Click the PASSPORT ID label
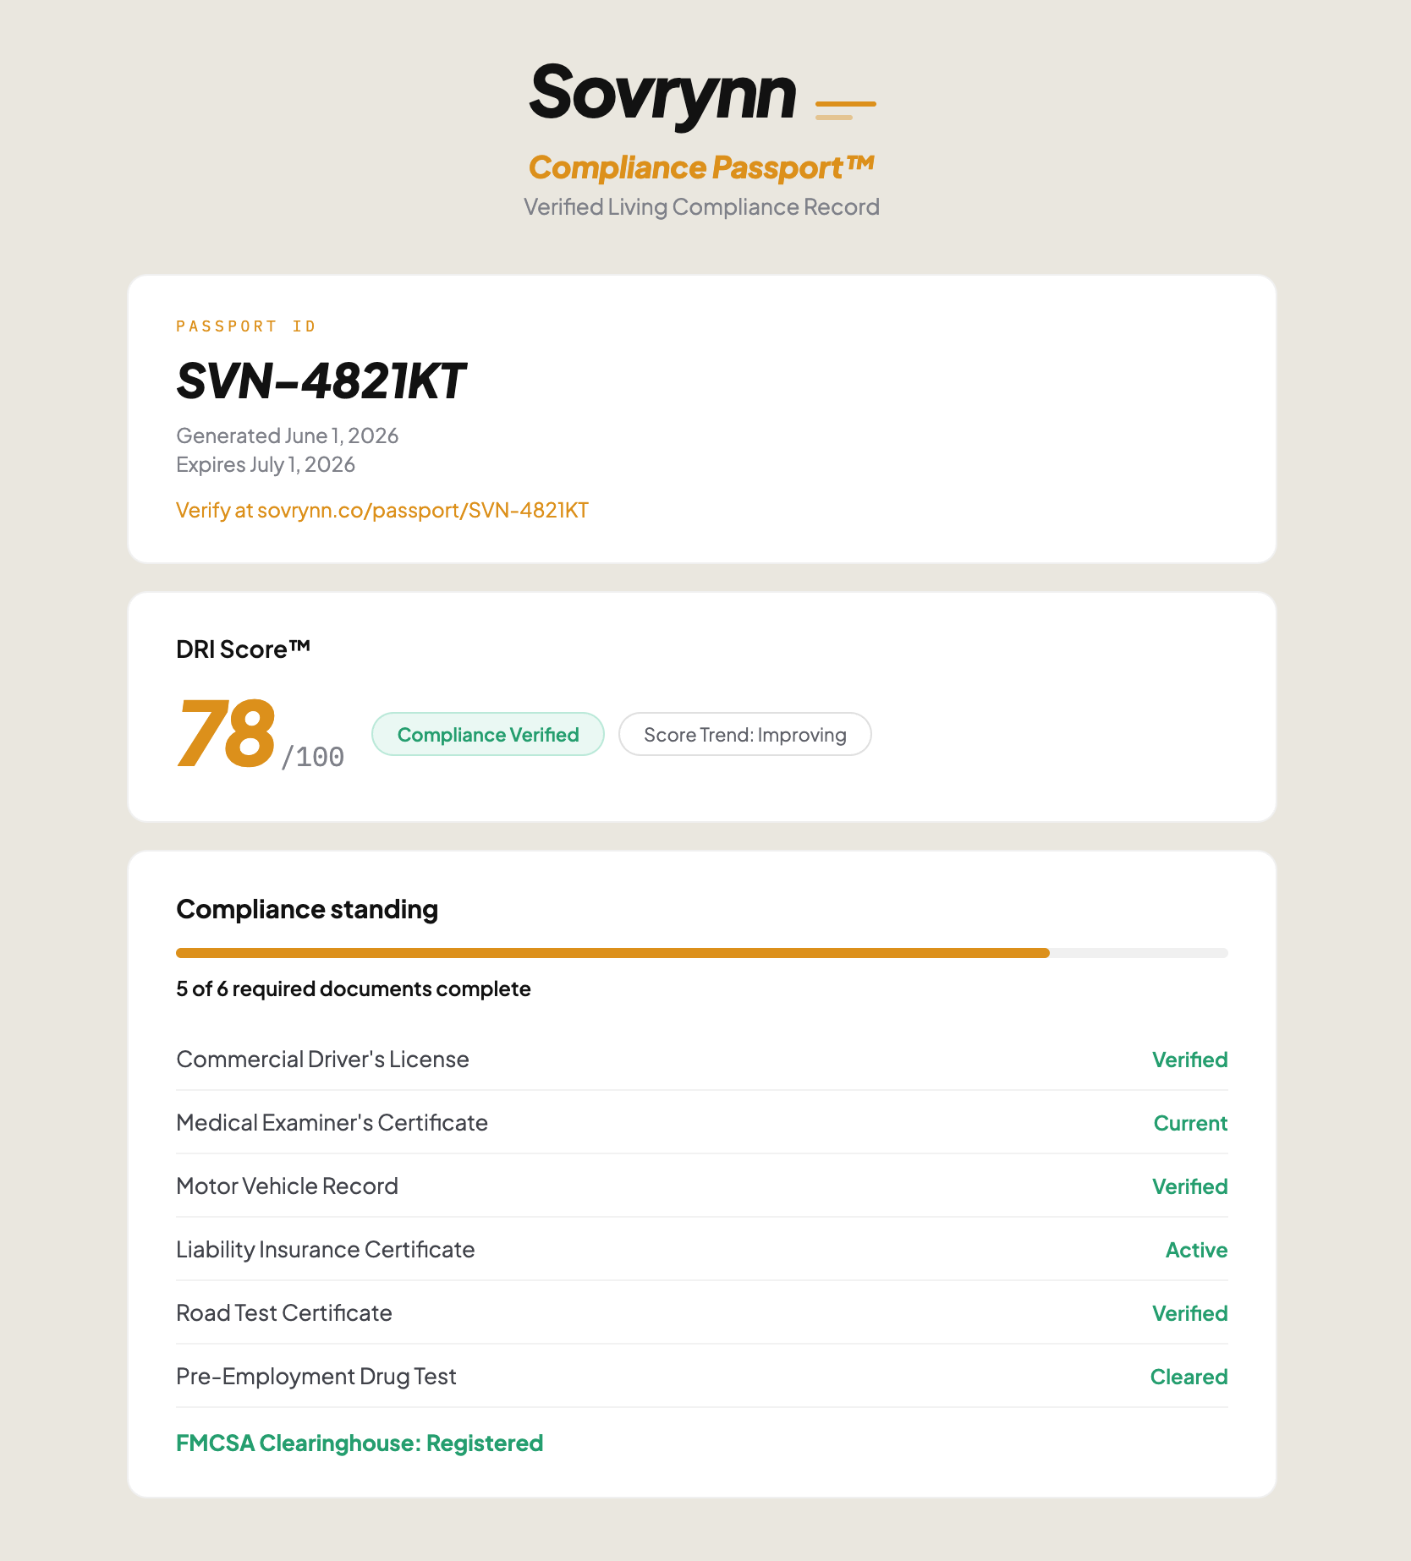The width and height of the screenshot is (1411, 1561). 246,326
